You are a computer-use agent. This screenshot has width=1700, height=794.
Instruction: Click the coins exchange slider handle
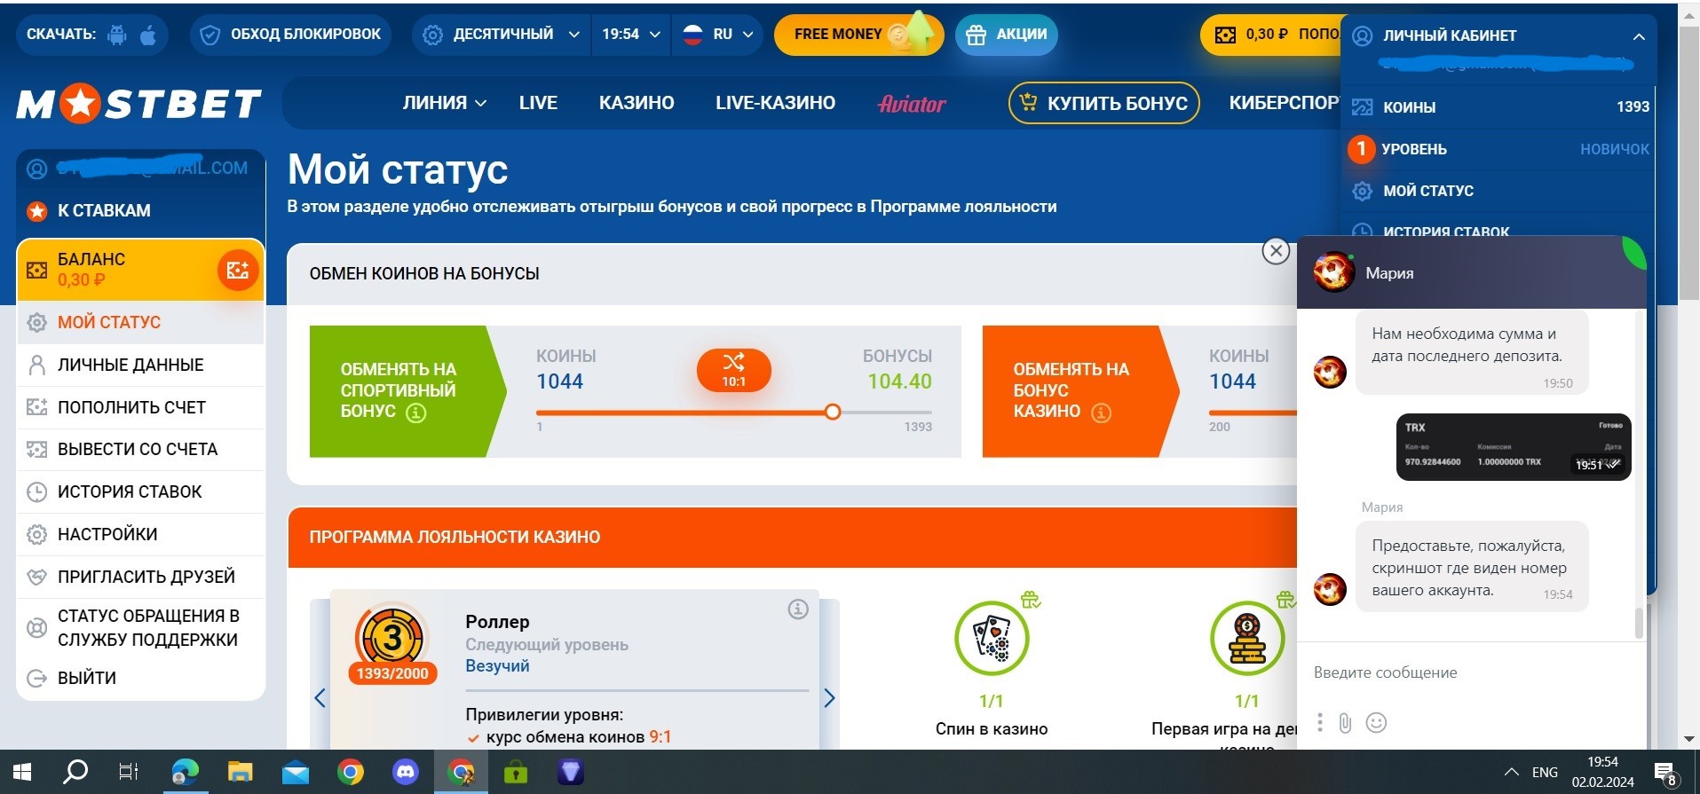pos(832,412)
